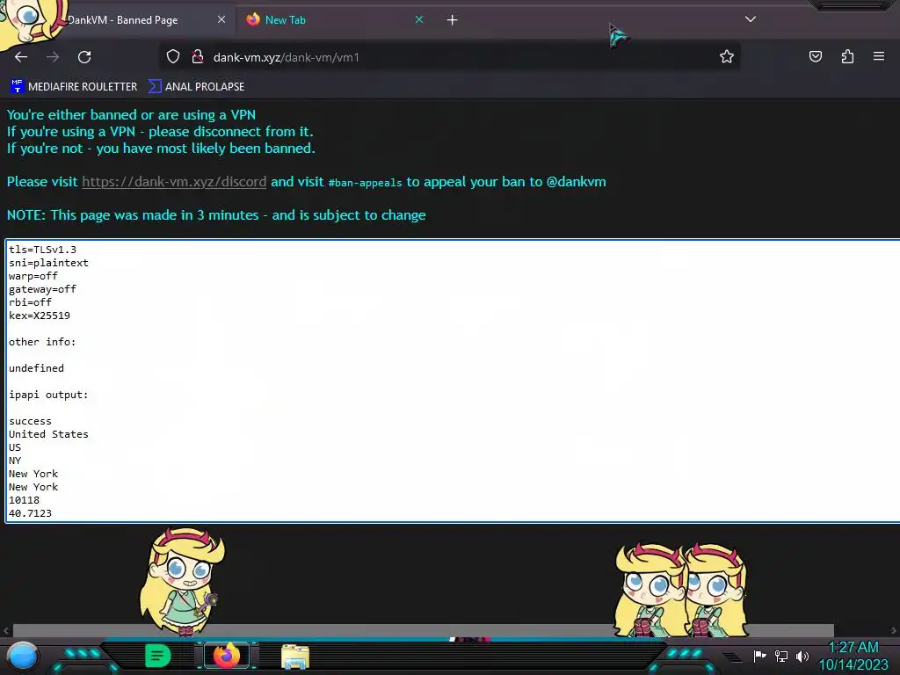This screenshot has width=900, height=675.
Task: Switch to DankVM - Banned Page tab
Action: point(123,20)
